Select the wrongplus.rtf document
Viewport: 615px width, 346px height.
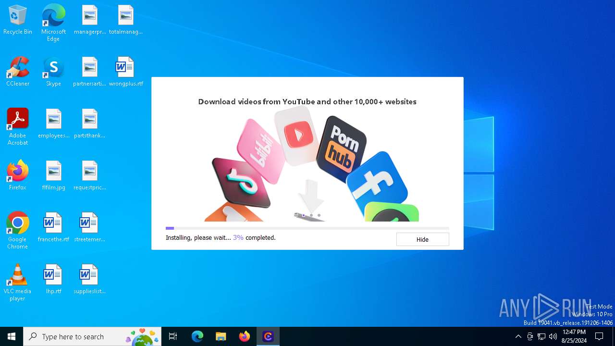[x=125, y=72]
